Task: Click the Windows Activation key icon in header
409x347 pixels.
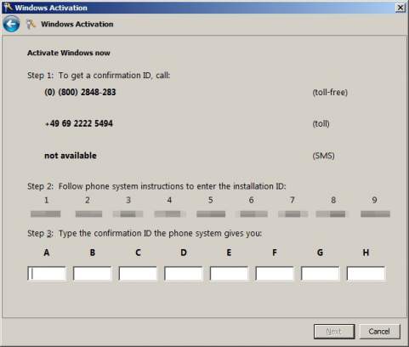Action: (31, 25)
